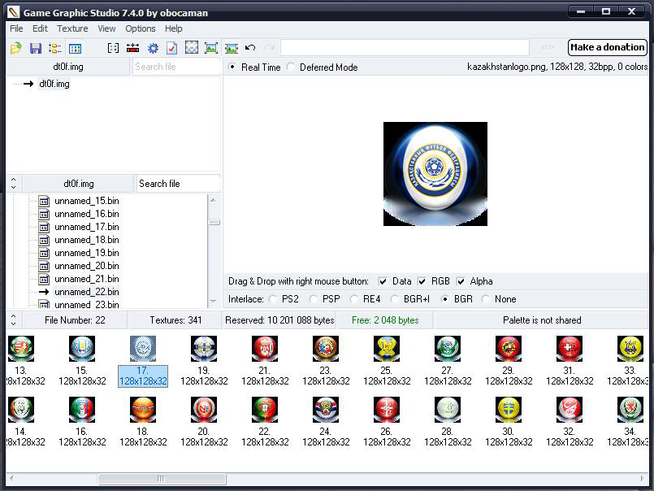654x491 pixels.
Task: Choose PSP interlace option
Action: click(x=314, y=299)
